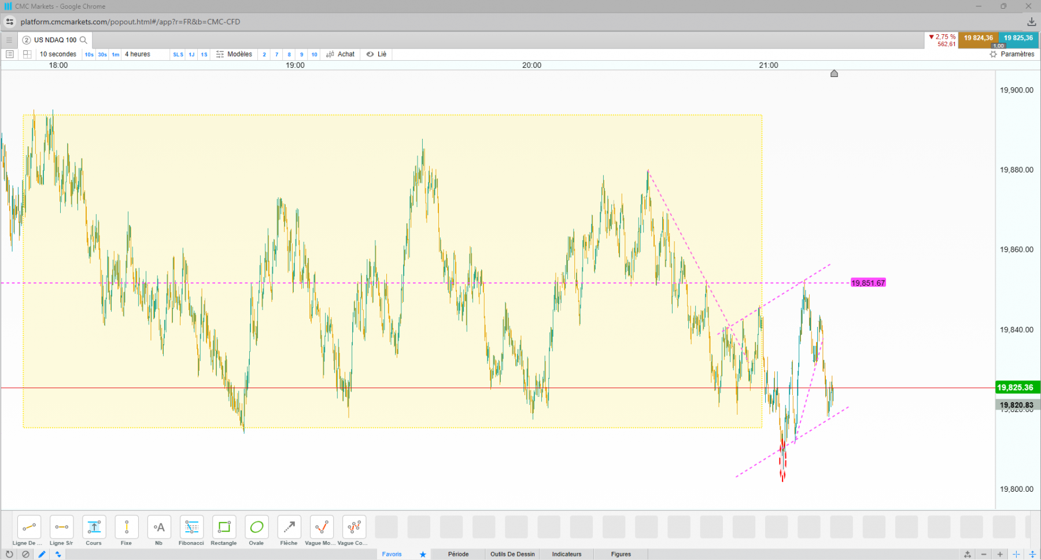
Task: Search instruments with the magnifier icon
Action: click(83, 40)
